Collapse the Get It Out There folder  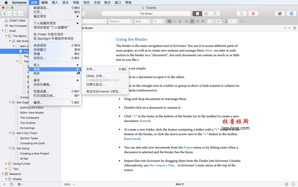(10, 133)
